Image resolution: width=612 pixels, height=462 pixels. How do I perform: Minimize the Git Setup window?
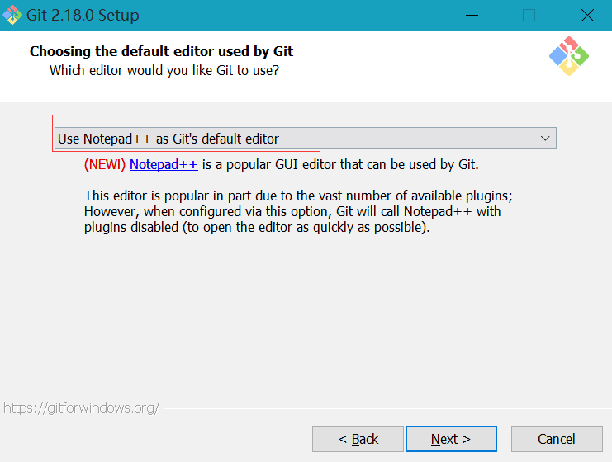[x=472, y=16]
